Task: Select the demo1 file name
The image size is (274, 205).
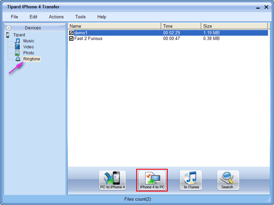Action: click(x=81, y=33)
